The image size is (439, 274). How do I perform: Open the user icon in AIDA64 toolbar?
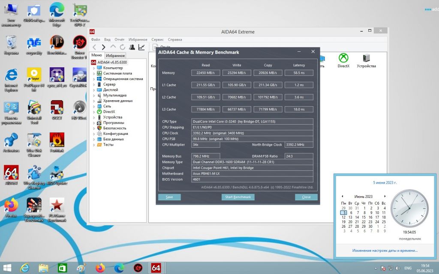(x=132, y=47)
